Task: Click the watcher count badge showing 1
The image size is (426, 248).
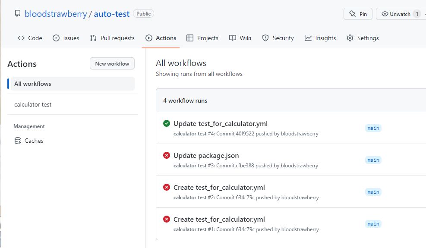Action: (x=417, y=14)
